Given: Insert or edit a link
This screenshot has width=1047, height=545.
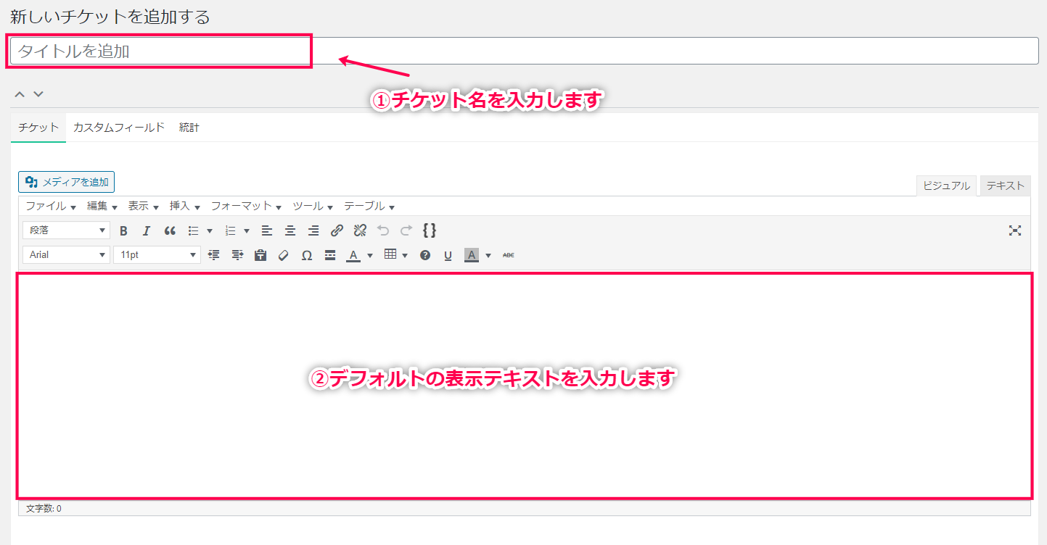Looking at the screenshot, I should [x=337, y=230].
